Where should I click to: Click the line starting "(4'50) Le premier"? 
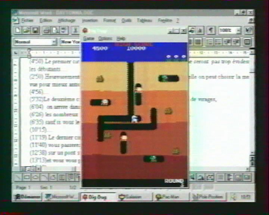[55, 62]
